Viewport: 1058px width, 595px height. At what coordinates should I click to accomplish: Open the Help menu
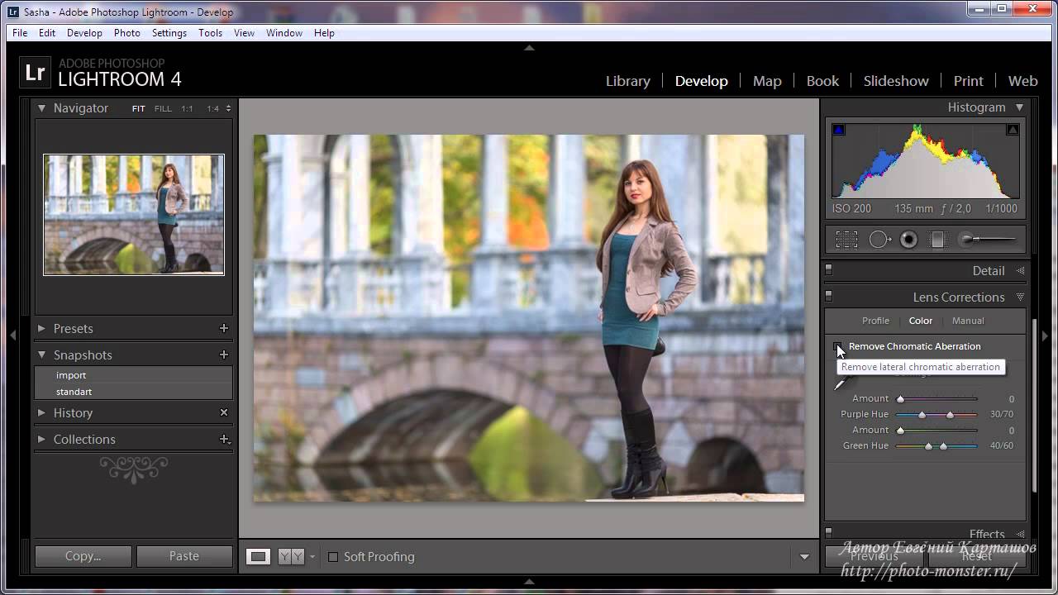tap(324, 33)
